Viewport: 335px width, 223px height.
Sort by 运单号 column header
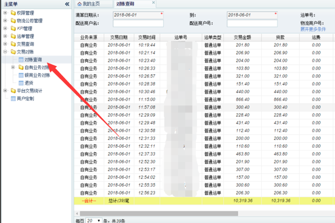181,37
